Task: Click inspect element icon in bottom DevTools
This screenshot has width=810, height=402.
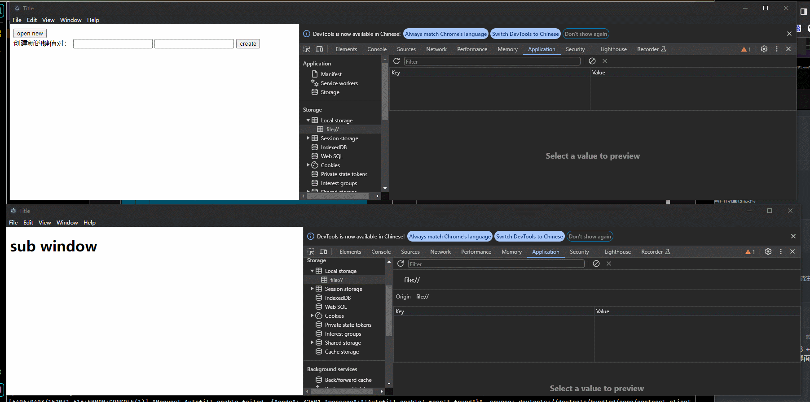Action: point(311,252)
